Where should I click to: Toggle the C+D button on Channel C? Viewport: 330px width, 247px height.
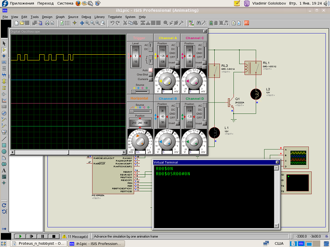click(204, 67)
